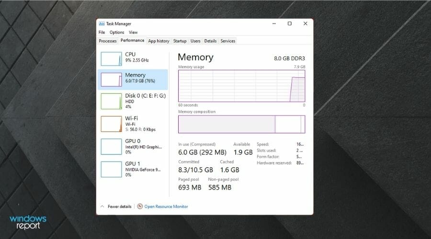
Task: Click the Open Resource Monitor link
Action: tap(166, 206)
